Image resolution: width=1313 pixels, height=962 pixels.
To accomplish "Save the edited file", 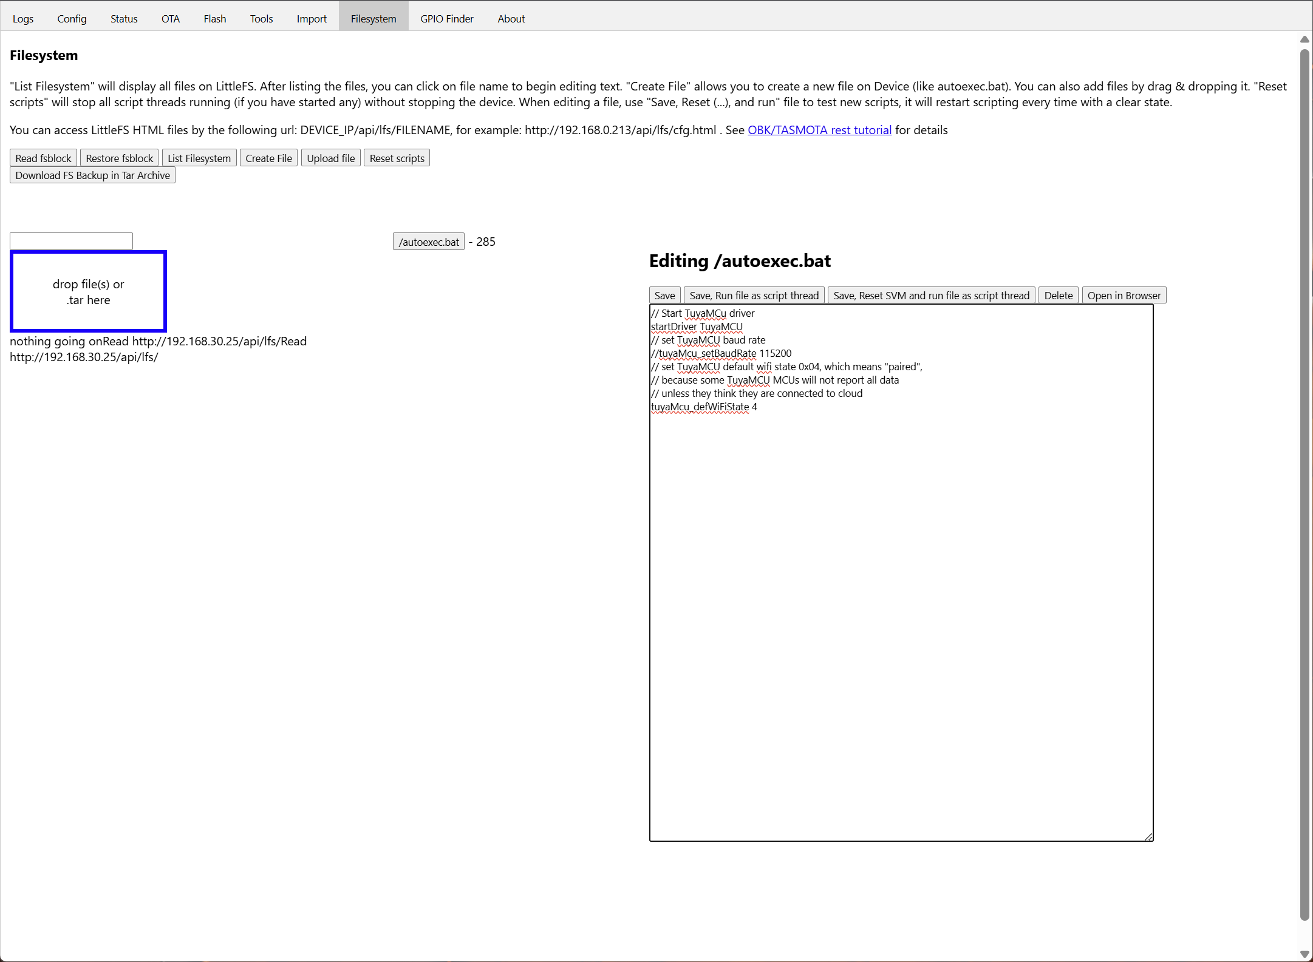I will click(664, 296).
